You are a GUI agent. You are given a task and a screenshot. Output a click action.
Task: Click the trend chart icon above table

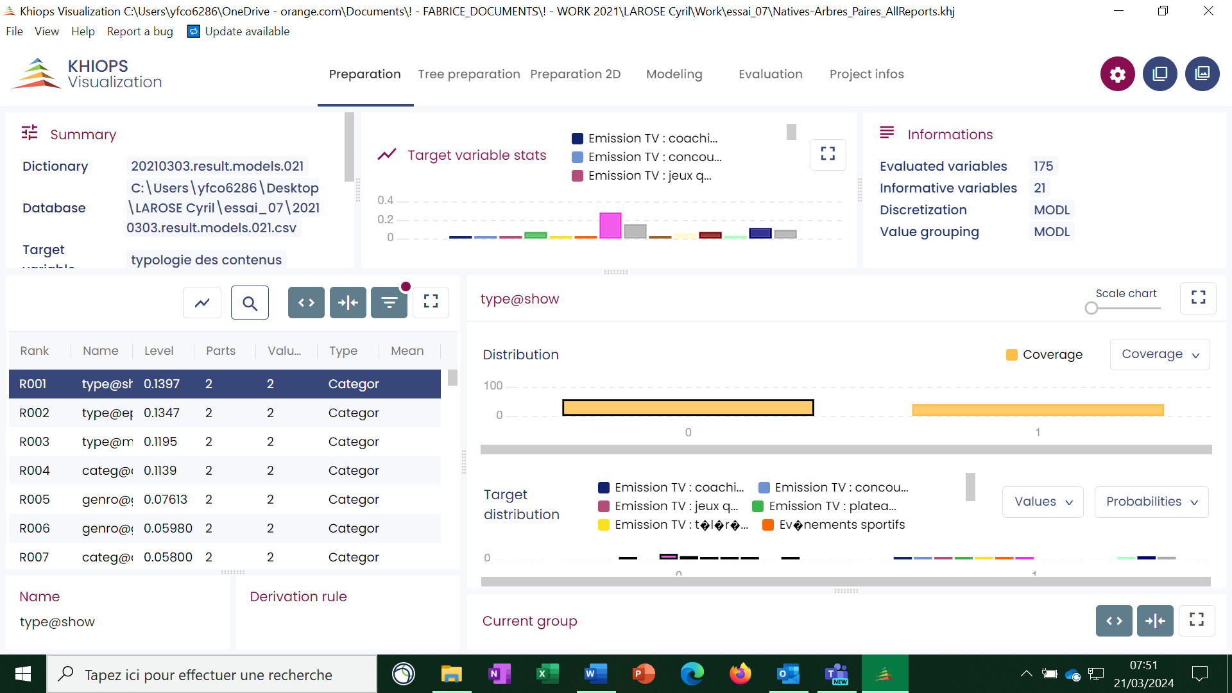pos(202,302)
